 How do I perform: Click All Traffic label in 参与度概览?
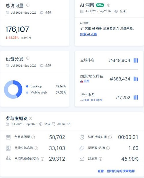point(64,124)
